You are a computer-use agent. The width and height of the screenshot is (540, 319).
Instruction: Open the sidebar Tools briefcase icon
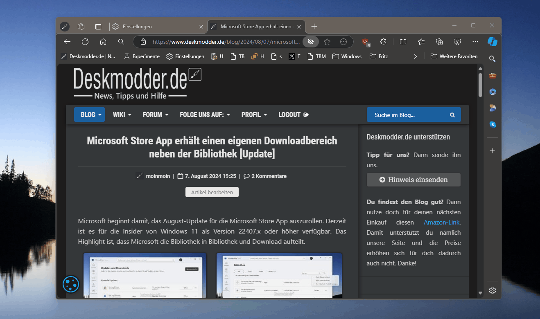tap(493, 76)
